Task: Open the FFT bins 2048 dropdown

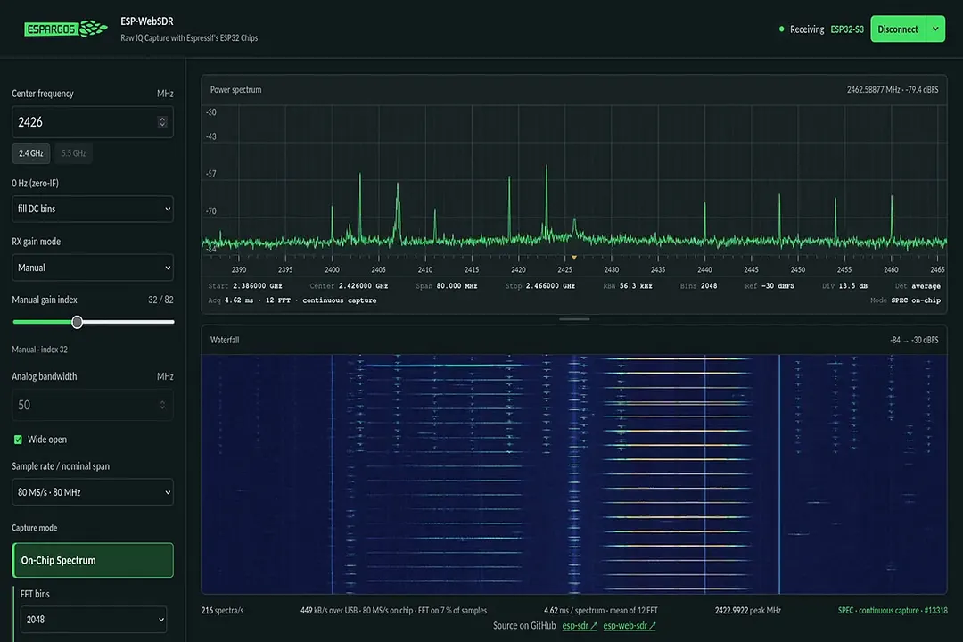Action: [94, 620]
